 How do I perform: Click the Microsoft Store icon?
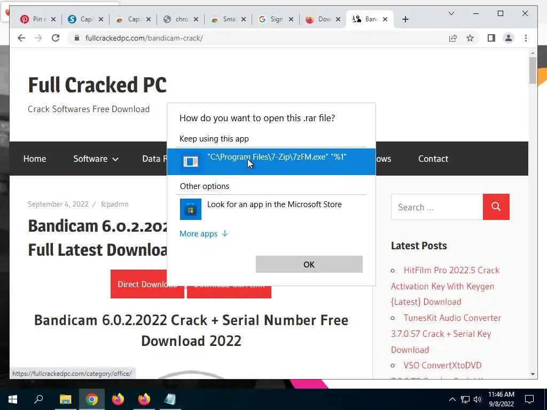coord(191,209)
